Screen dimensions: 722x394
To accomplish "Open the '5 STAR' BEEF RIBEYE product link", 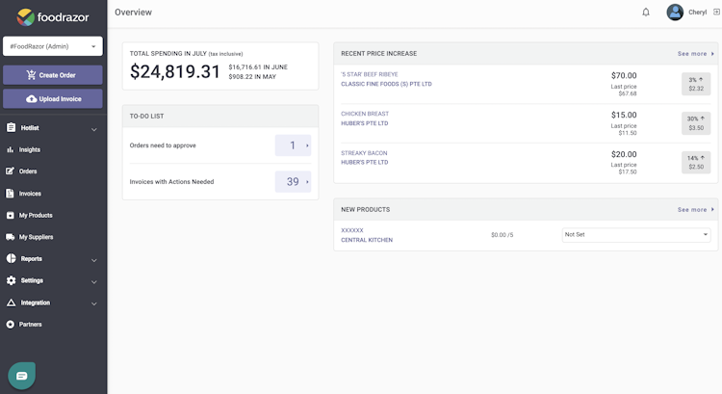I will 369,74.
